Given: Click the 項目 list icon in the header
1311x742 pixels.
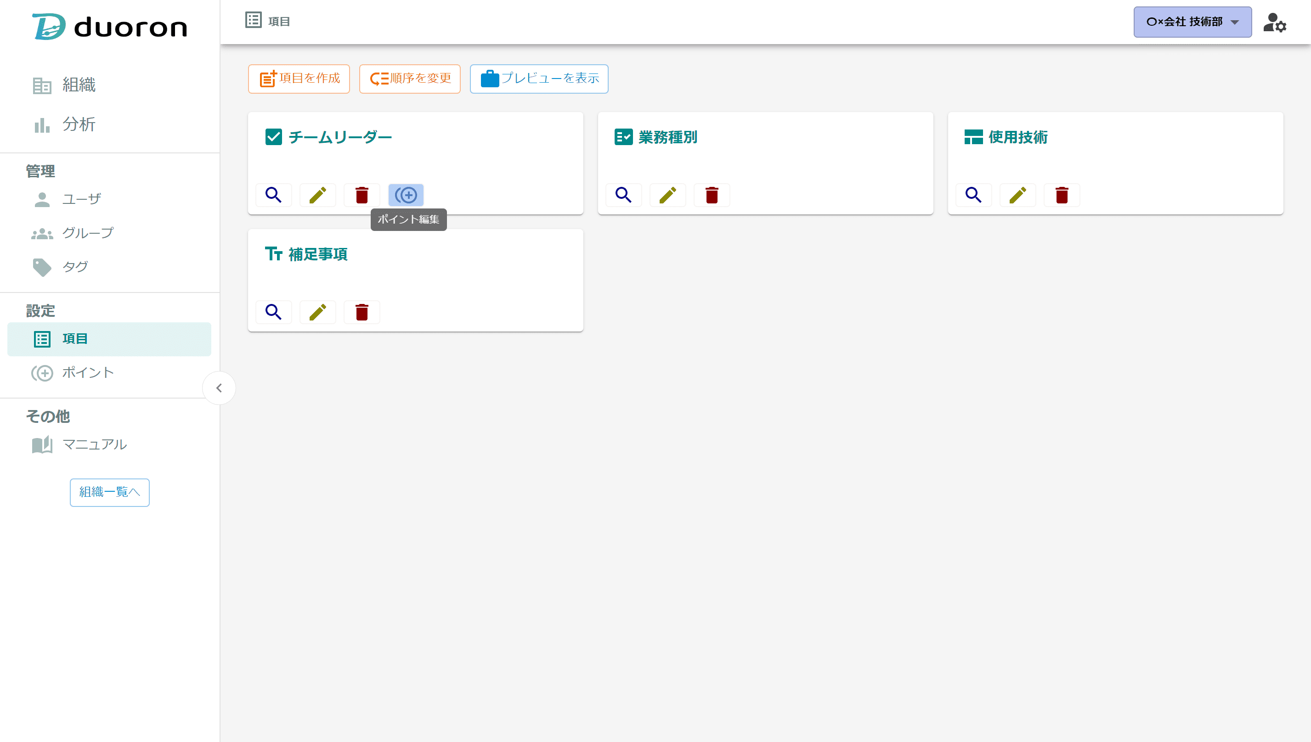Looking at the screenshot, I should click(x=253, y=20).
